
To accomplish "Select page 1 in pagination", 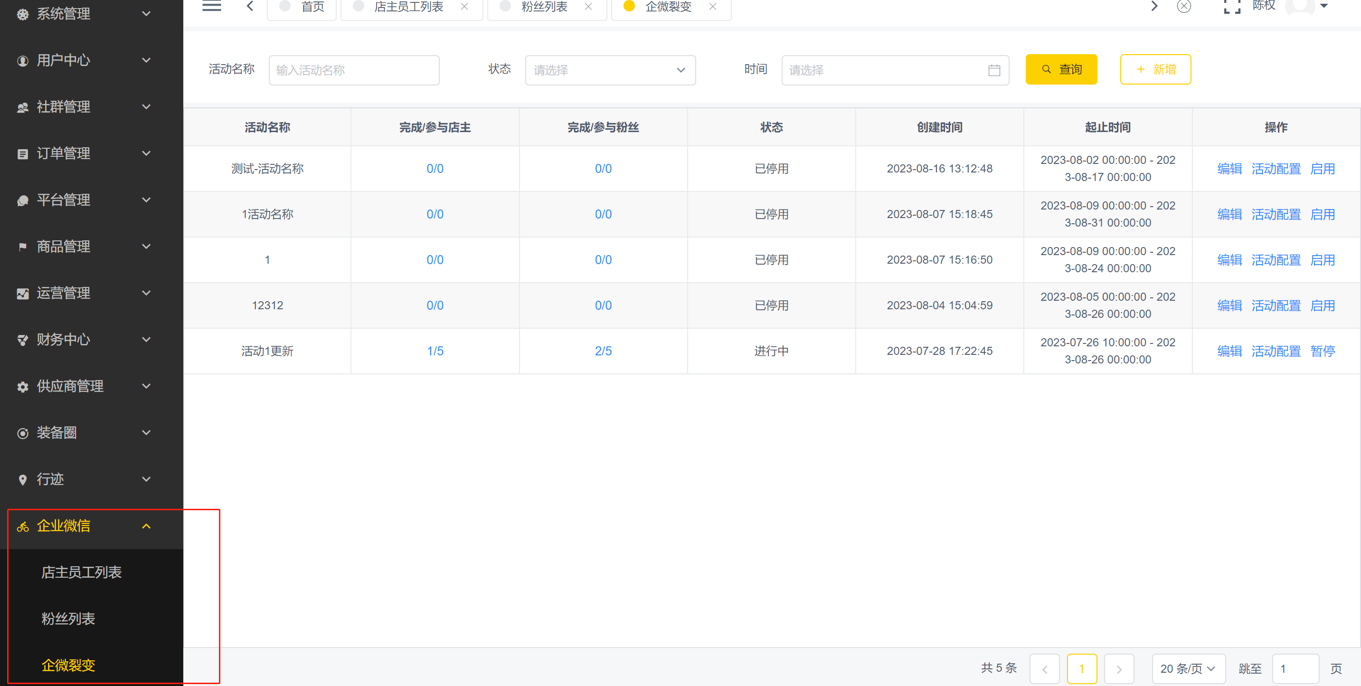I will (1081, 669).
